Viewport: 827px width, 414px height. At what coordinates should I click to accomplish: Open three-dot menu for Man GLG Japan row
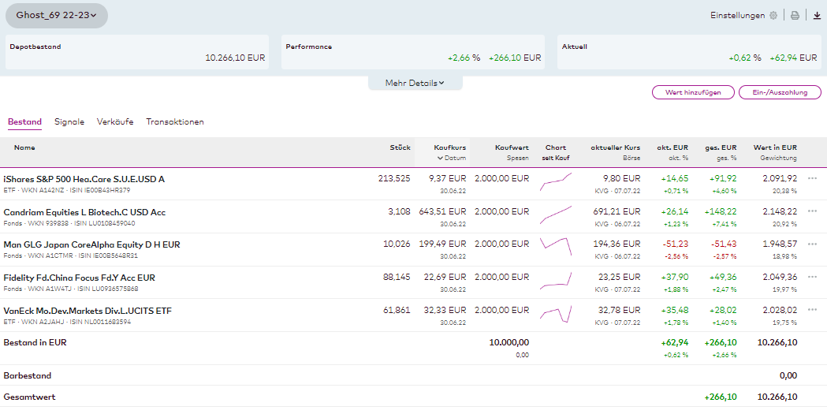point(812,244)
